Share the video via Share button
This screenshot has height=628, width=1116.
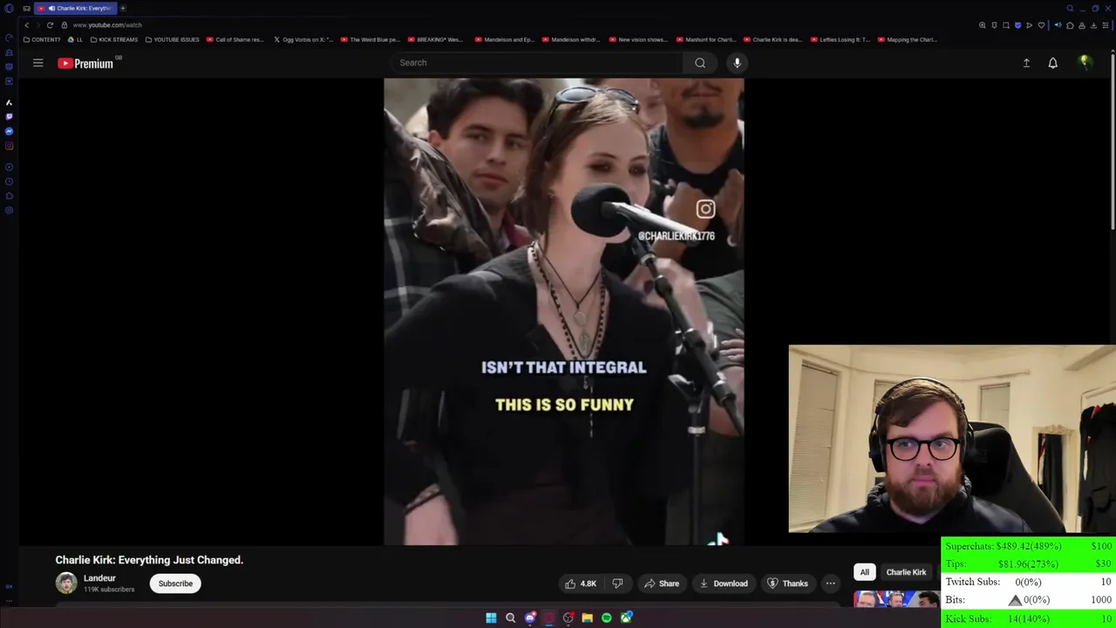point(661,584)
